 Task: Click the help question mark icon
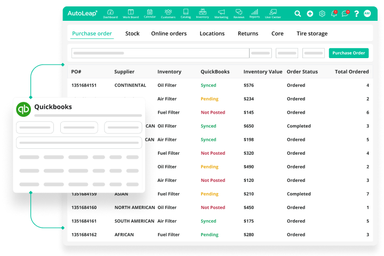356,14
